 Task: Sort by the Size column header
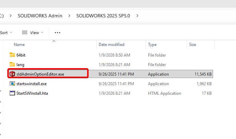(x=192, y=45)
